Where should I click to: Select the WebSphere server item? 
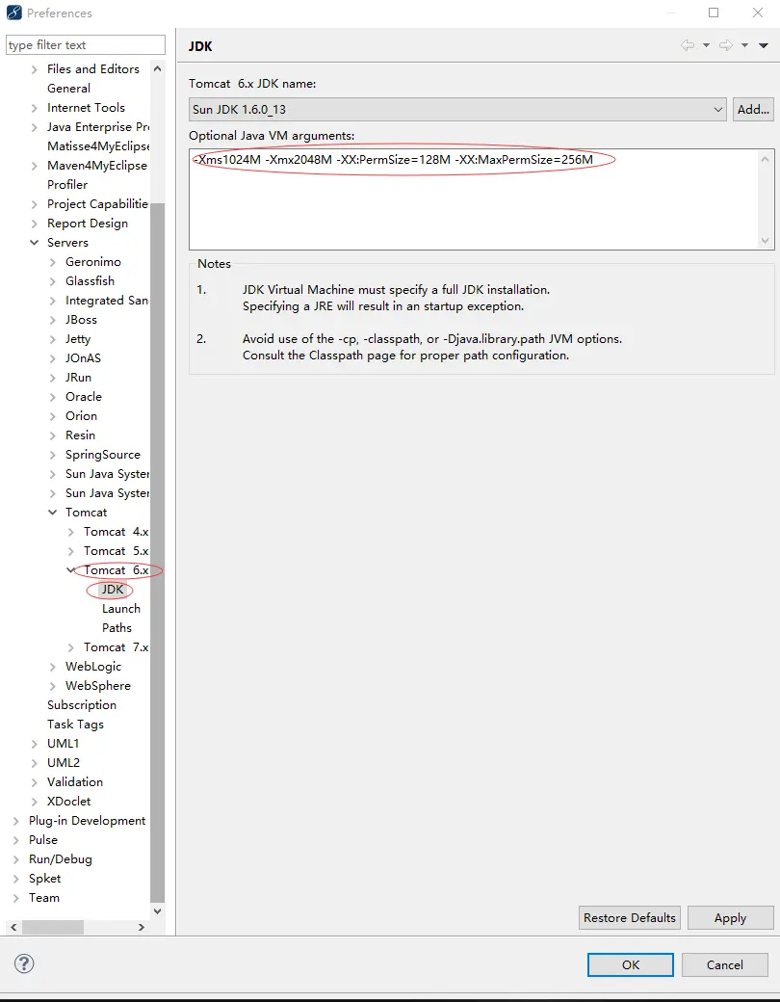pyautogui.click(x=97, y=685)
